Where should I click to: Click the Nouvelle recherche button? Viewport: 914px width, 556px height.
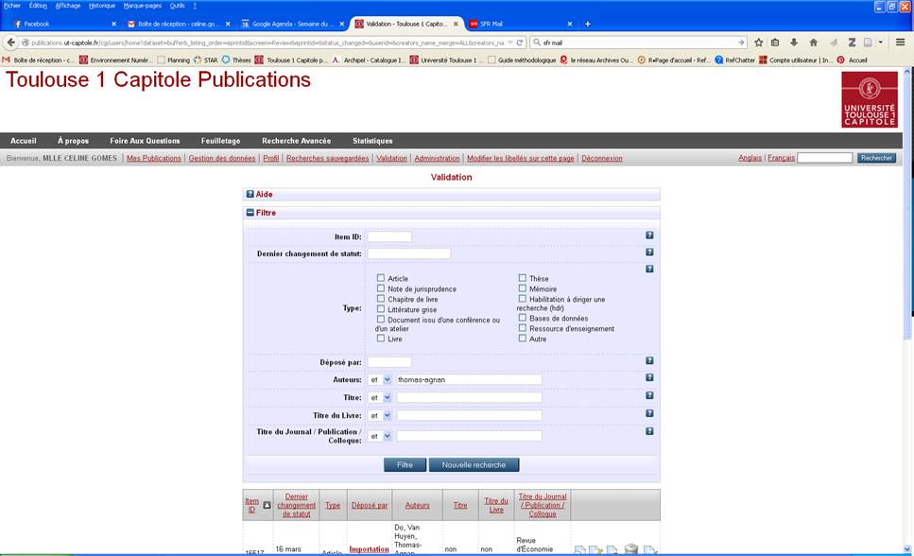tap(474, 465)
